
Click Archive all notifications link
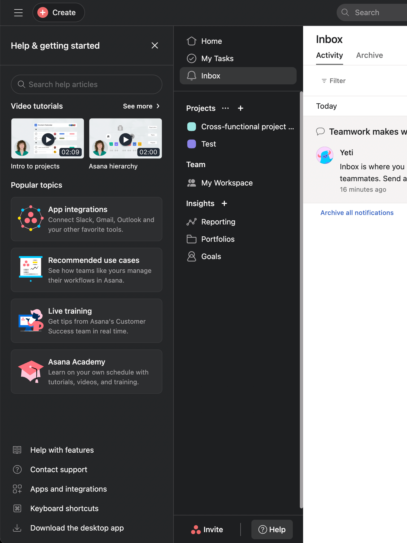[x=357, y=213]
